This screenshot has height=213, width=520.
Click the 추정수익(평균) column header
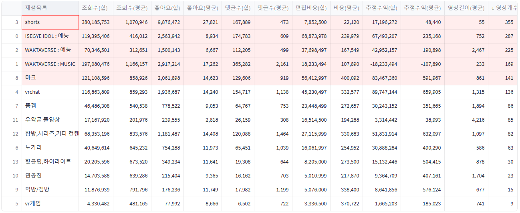pos(422,8)
